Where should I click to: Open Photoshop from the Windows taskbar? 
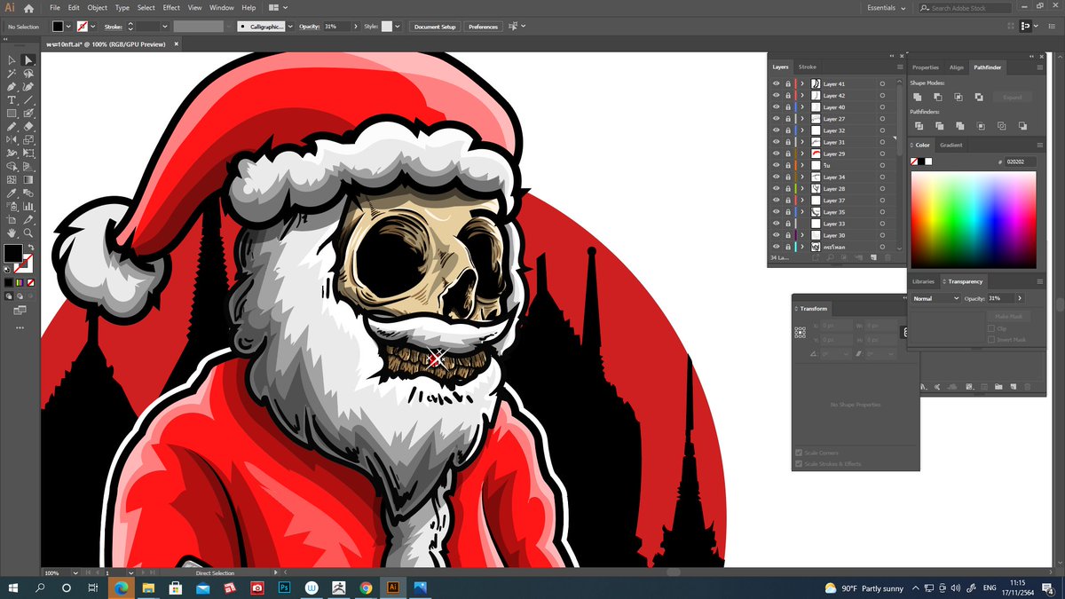(x=285, y=587)
